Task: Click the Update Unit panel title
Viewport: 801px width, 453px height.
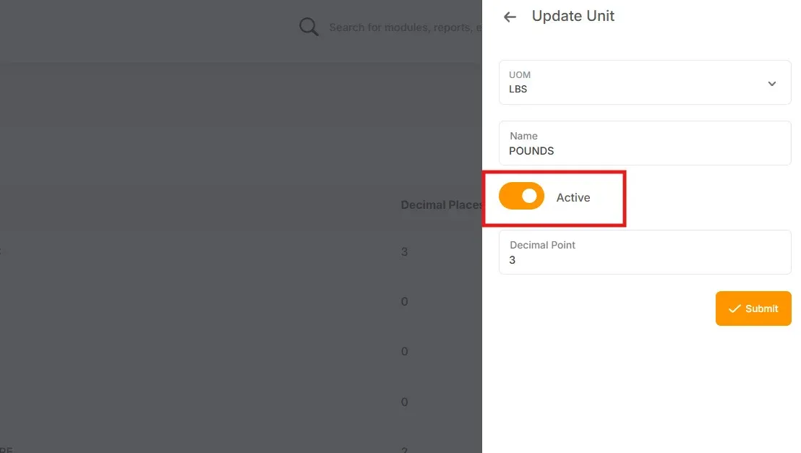Action: click(573, 16)
